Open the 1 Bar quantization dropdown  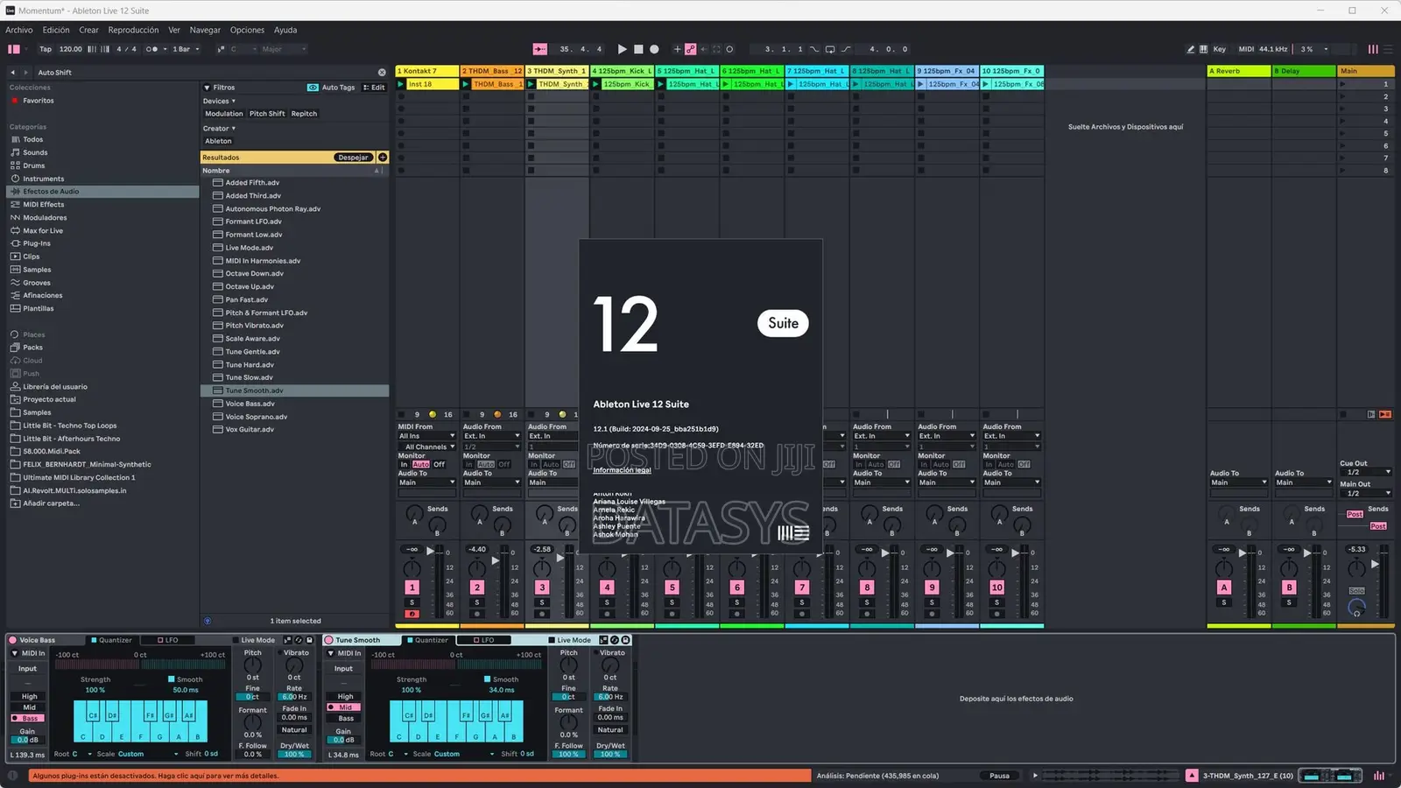[x=186, y=49]
